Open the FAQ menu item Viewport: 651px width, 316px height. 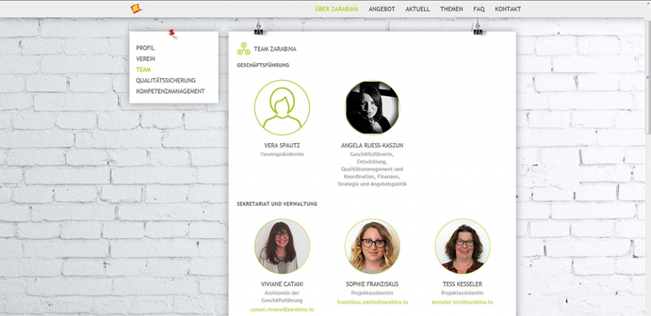[479, 9]
